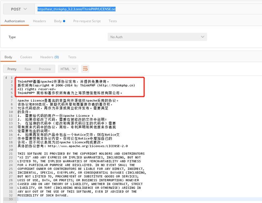View response Headers (9) tab

[49, 57]
